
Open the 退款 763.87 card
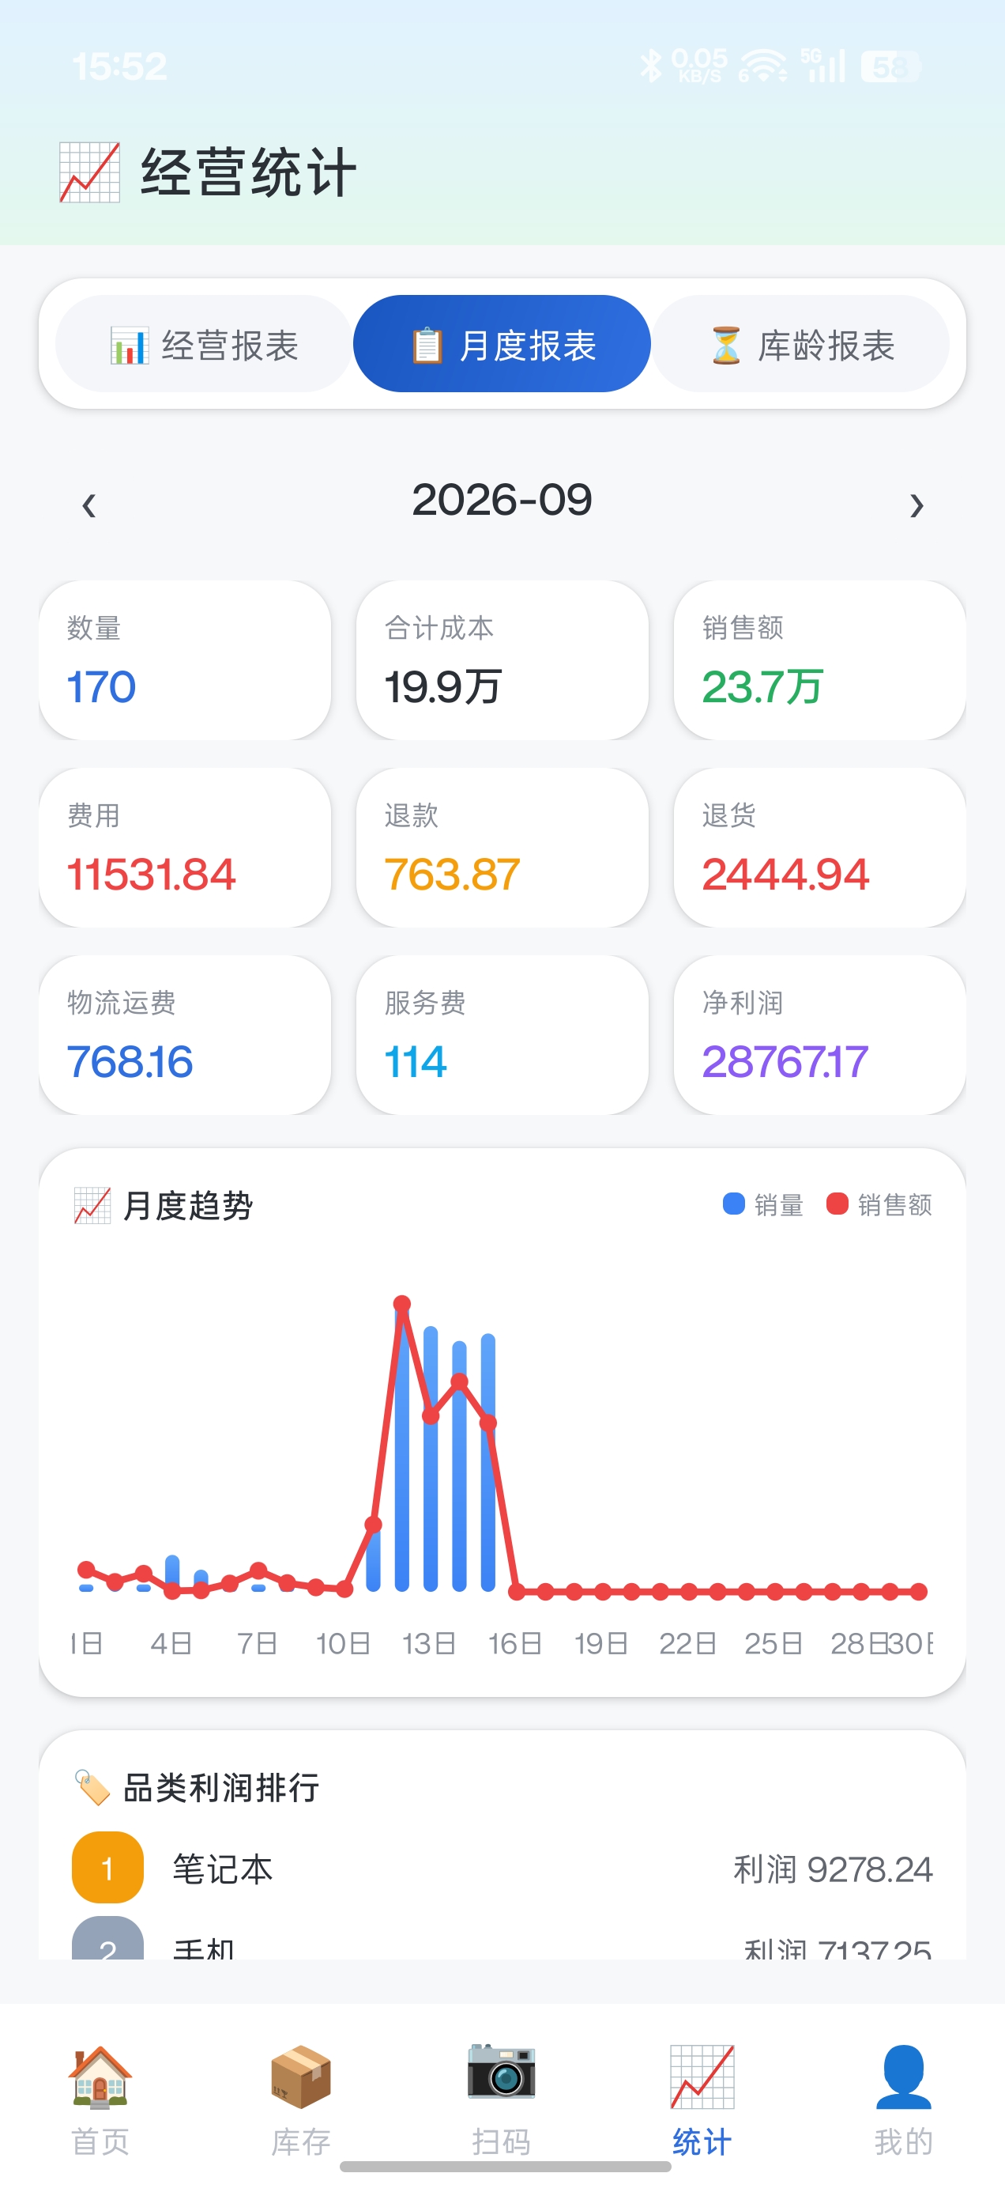pos(502,848)
